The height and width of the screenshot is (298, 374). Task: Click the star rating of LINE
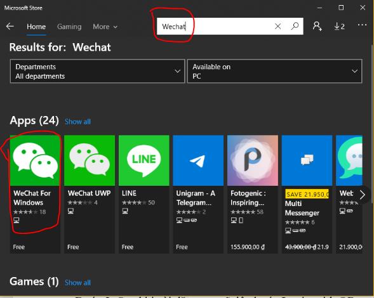coord(134,203)
